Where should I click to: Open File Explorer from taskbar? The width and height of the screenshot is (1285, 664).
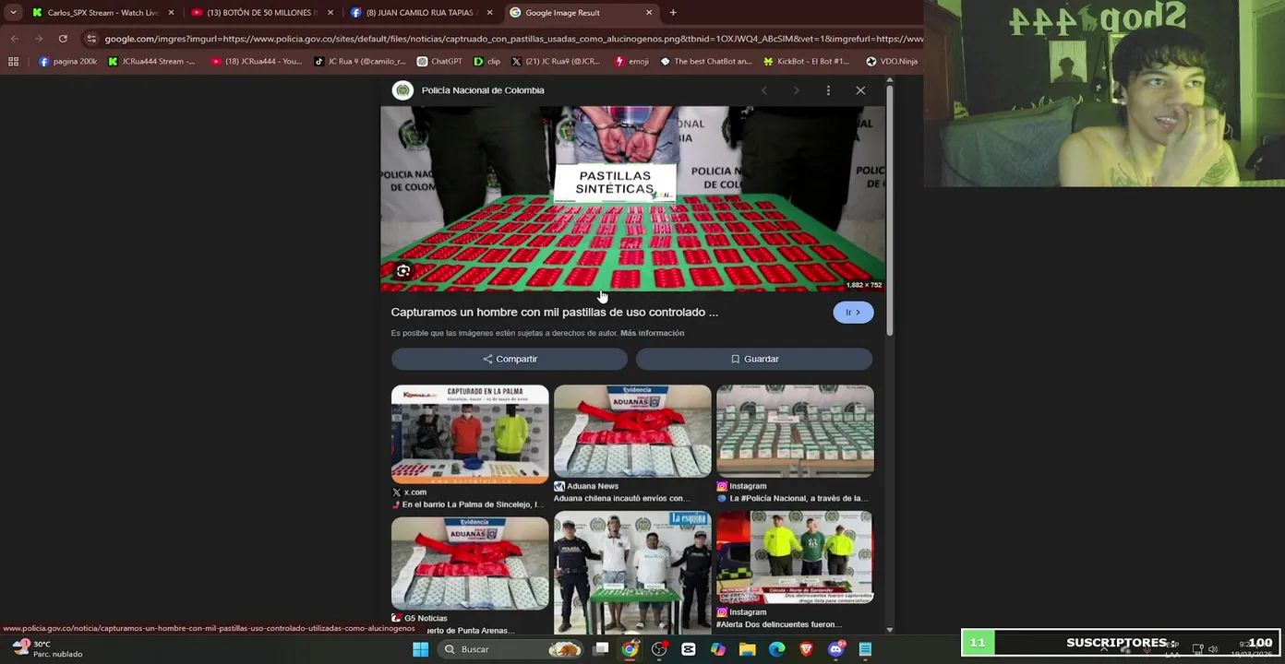[747, 649]
